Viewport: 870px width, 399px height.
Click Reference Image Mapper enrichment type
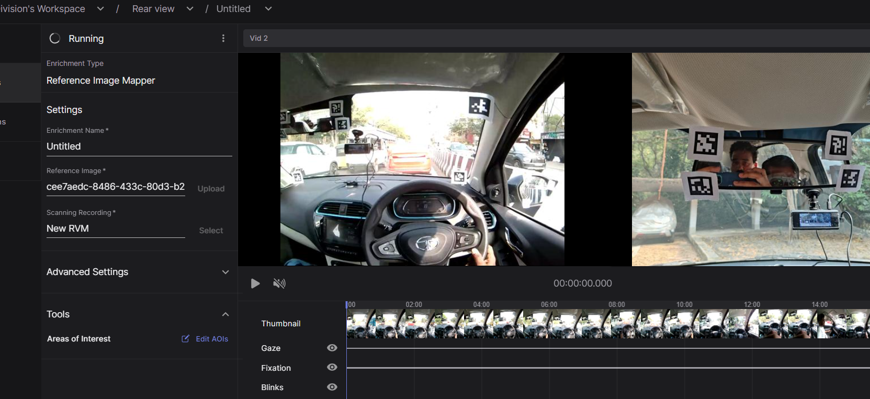[101, 81]
